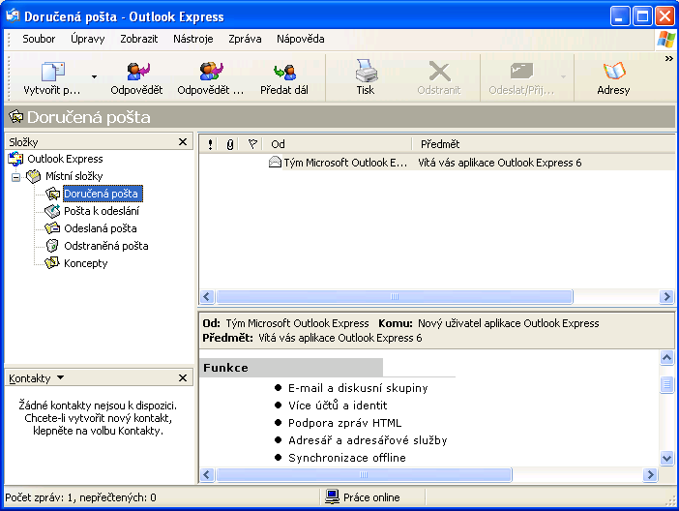Click the Funkce heading in preview
Screen dimensions: 679x511
[x=225, y=368]
